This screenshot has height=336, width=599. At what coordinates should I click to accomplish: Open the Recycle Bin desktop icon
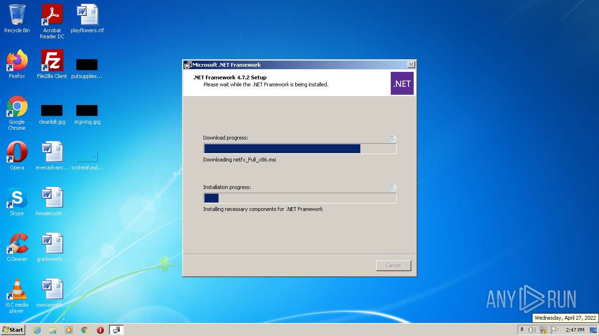pyautogui.click(x=17, y=19)
